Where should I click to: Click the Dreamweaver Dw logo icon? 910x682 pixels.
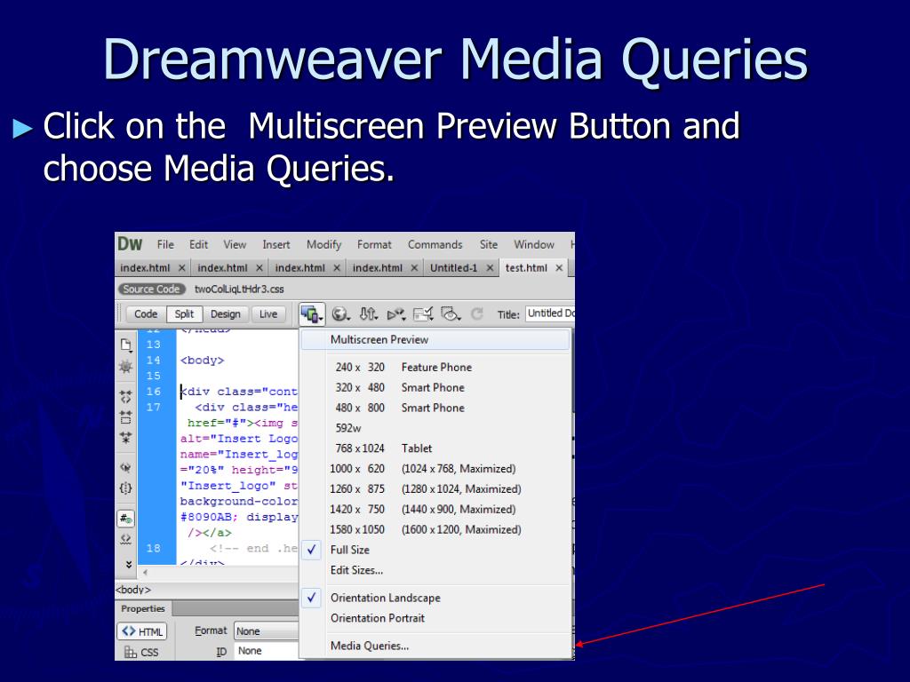(x=130, y=244)
